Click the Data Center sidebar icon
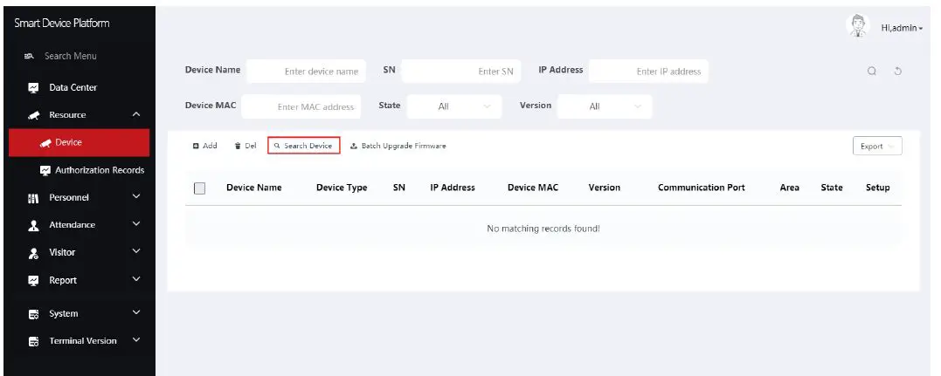 (34, 88)
